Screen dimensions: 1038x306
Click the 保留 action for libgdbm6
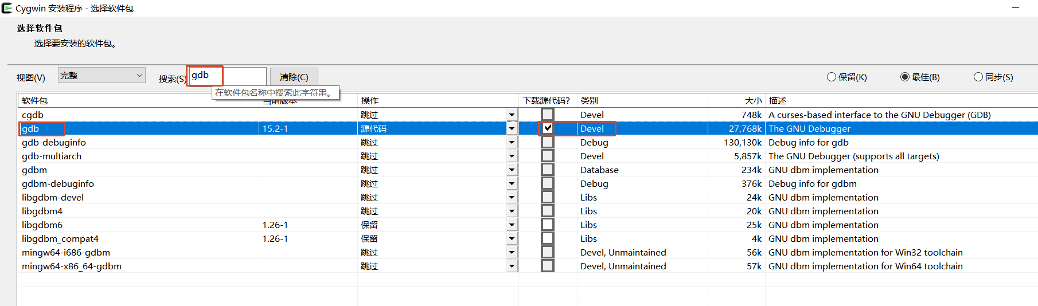click(x=369, y=225)
